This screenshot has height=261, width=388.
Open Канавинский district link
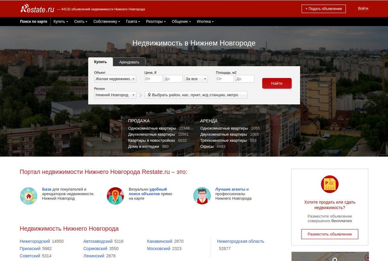coord(159,241)
